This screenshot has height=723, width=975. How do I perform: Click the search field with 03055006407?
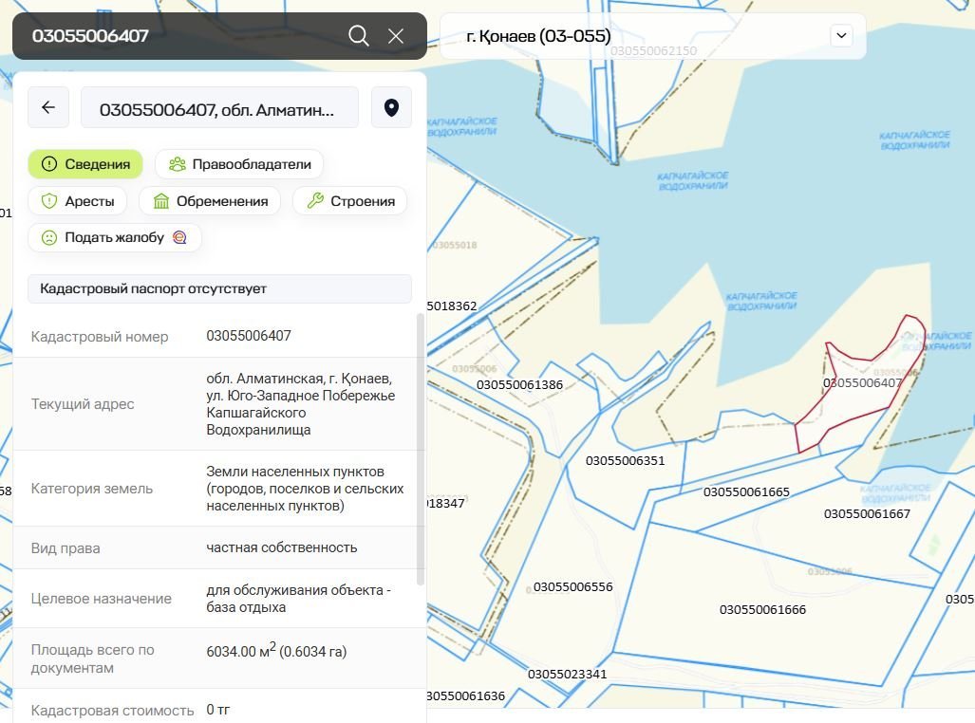(x=180, y=36)
